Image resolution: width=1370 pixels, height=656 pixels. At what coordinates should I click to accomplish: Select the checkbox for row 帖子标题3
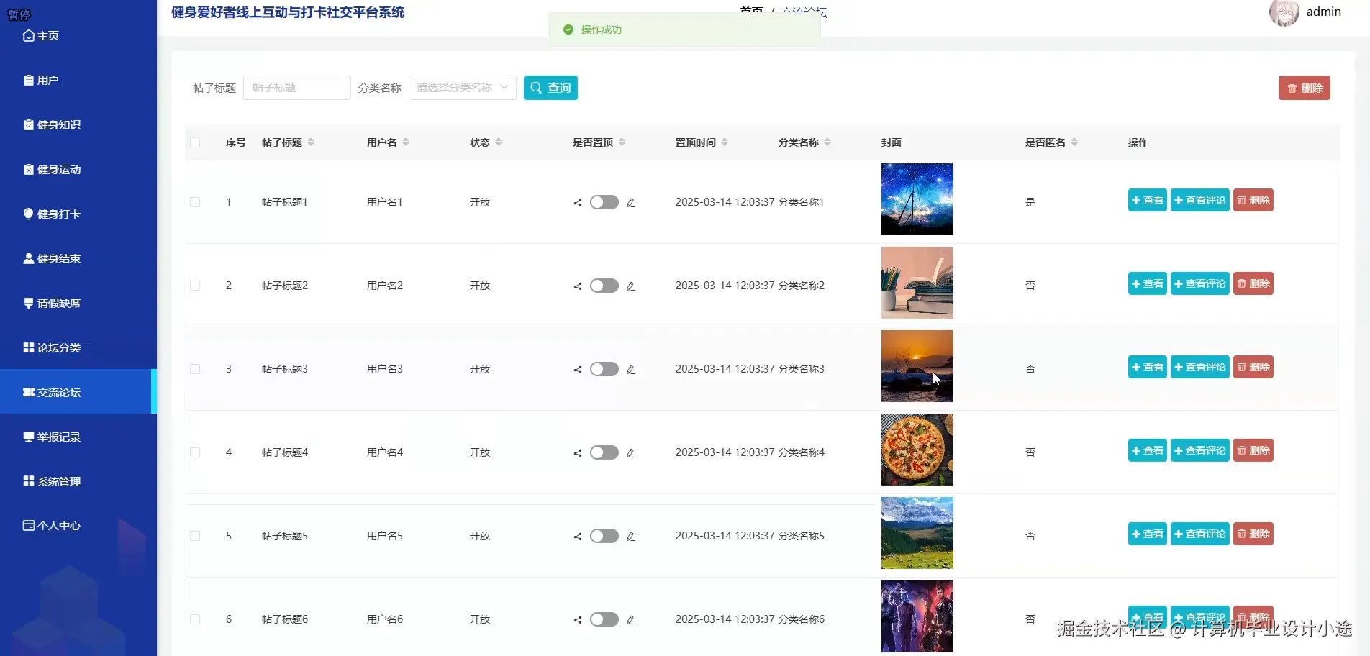[x=195, y=369]
